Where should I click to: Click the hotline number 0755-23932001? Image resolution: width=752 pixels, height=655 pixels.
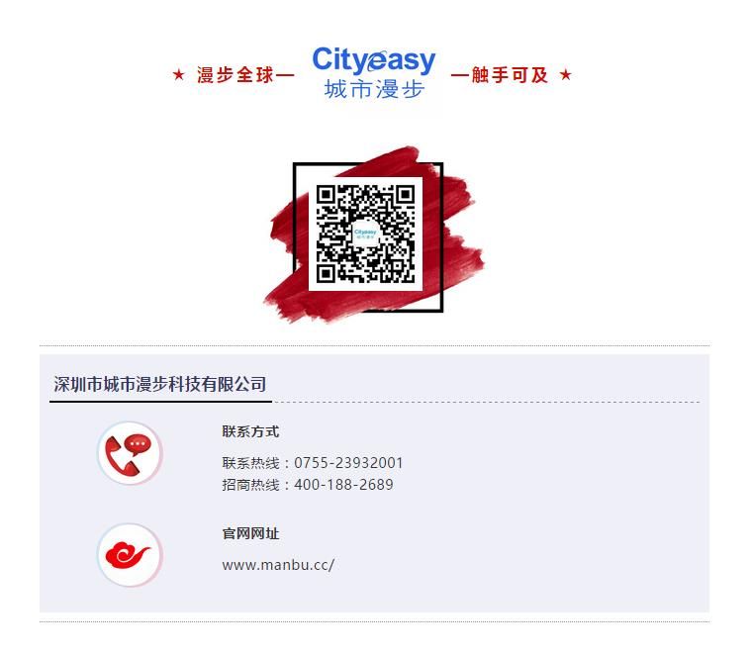(348, 463)
